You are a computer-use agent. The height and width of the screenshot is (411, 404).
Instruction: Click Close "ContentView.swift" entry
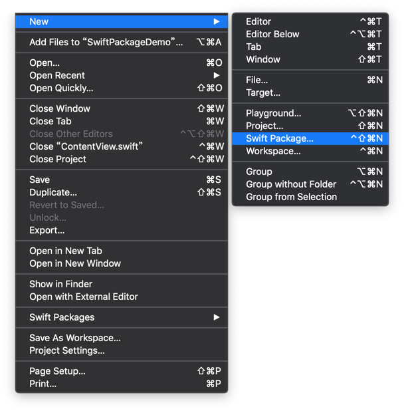click(122, 146)
